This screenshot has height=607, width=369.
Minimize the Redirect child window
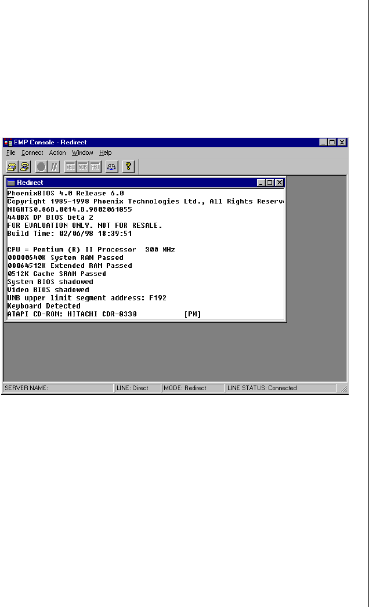(261, 183)
